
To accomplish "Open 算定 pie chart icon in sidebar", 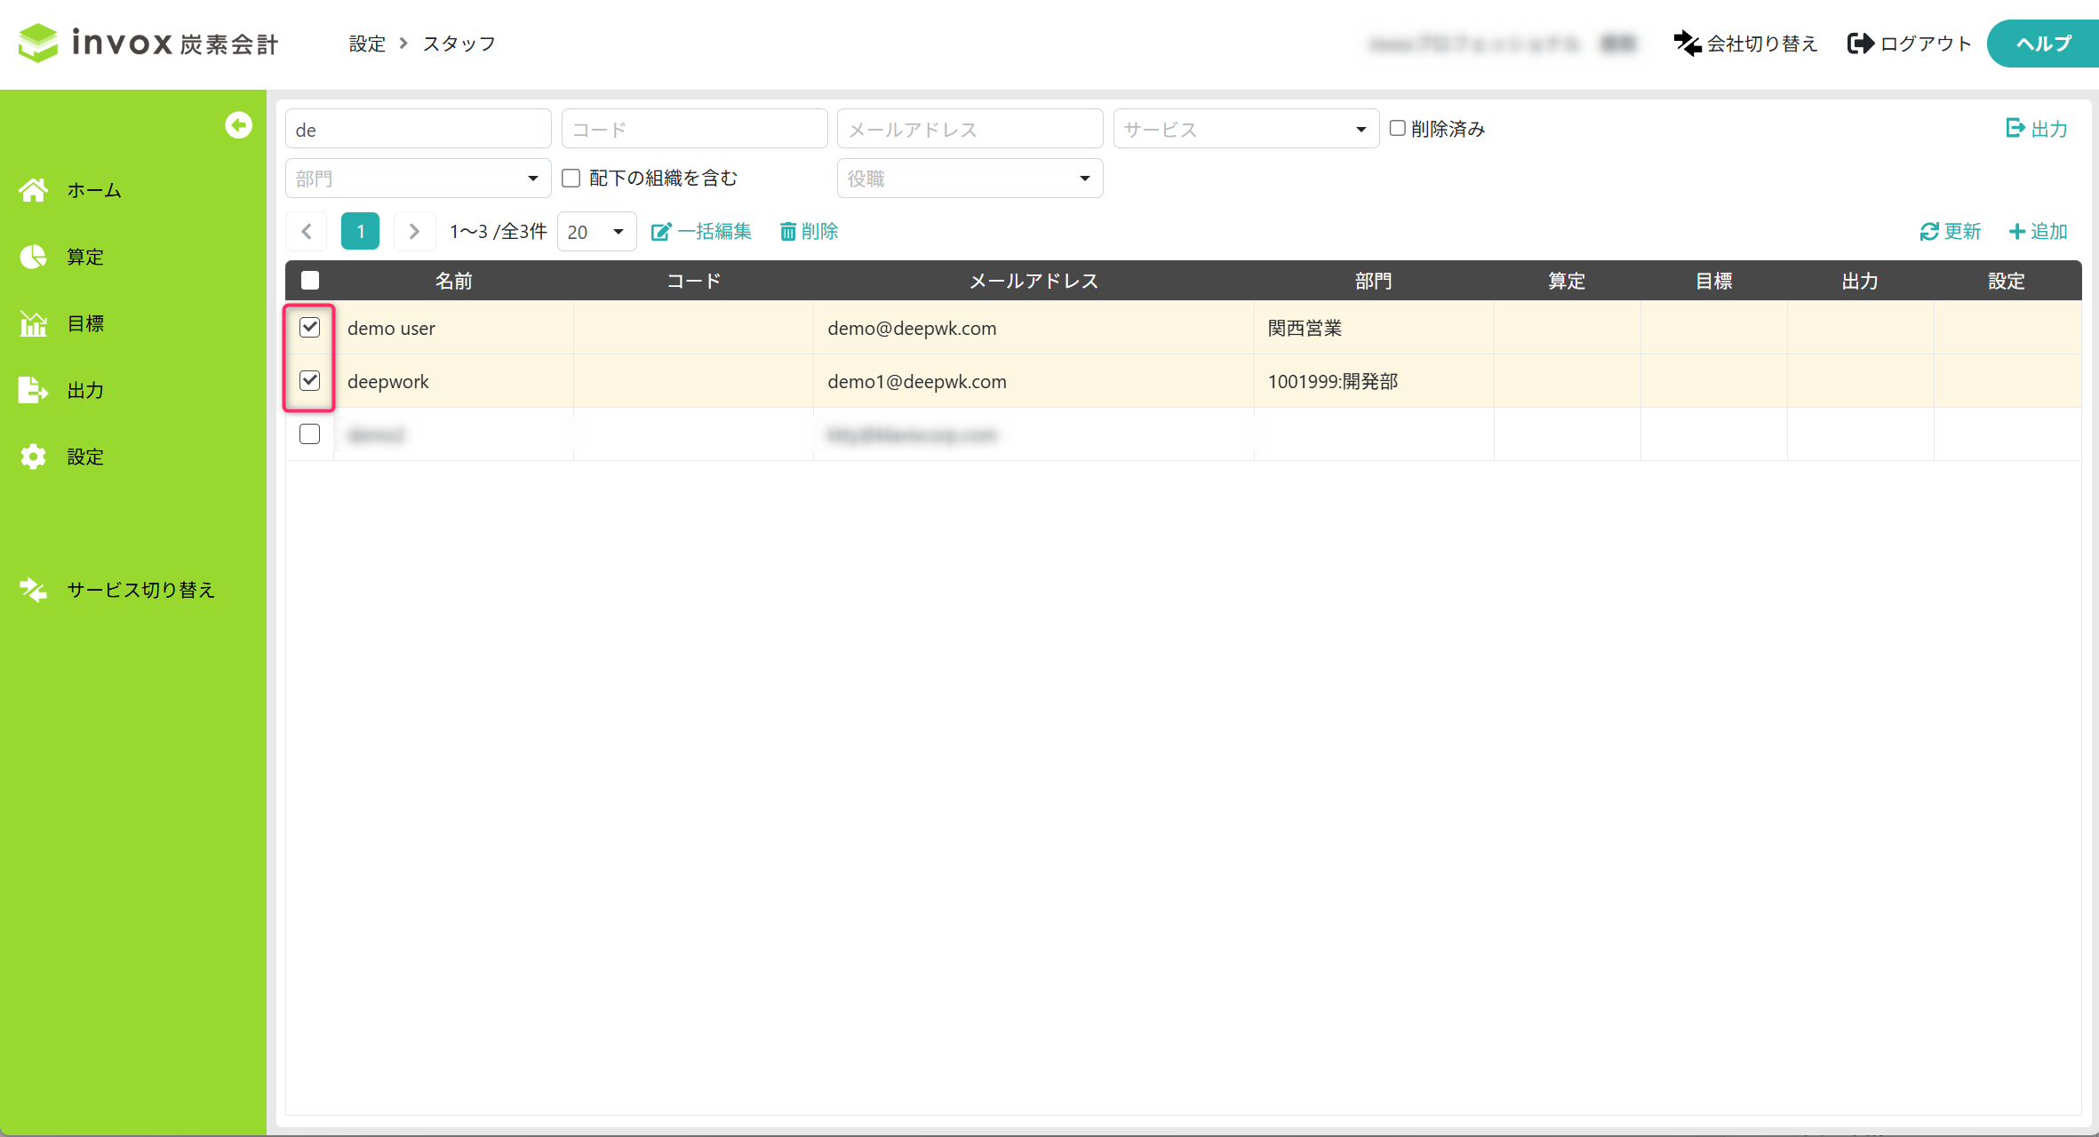I will click(x=34, y=257).
